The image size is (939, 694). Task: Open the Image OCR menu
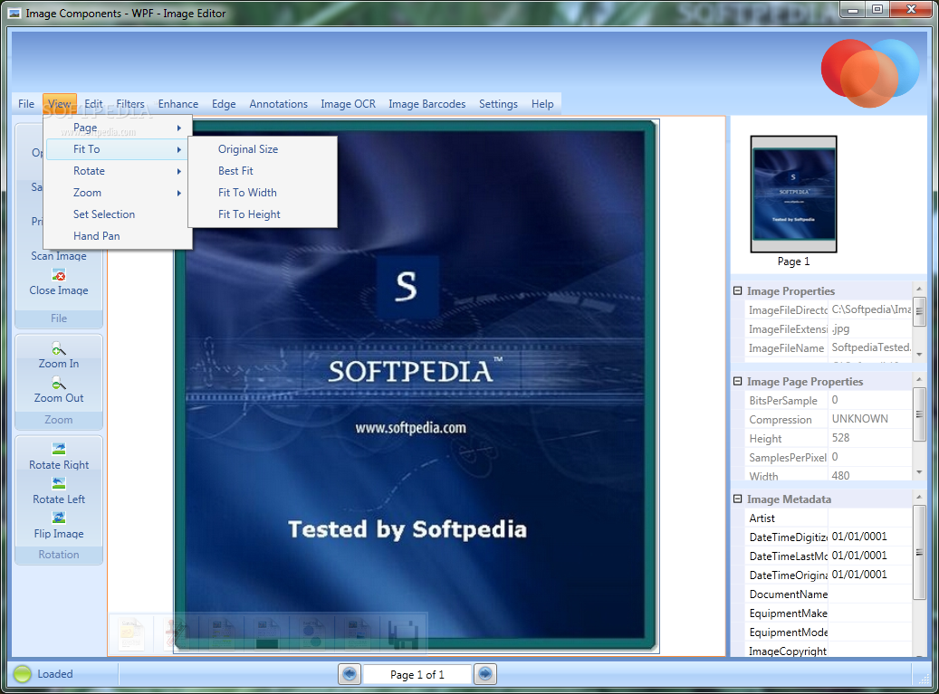(348, 103)
